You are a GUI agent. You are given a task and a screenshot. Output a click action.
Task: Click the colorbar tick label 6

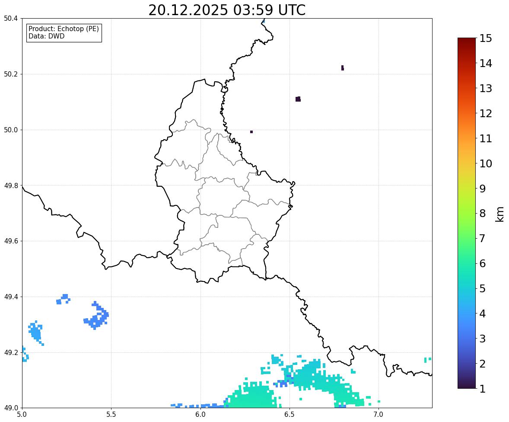coord(483,263)
